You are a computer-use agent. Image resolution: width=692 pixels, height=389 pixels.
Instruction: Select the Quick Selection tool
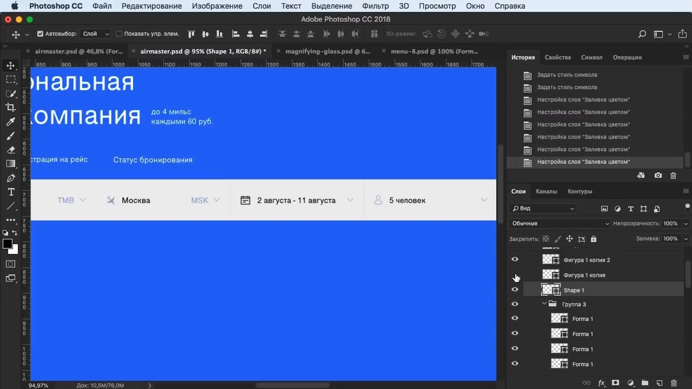11,93
